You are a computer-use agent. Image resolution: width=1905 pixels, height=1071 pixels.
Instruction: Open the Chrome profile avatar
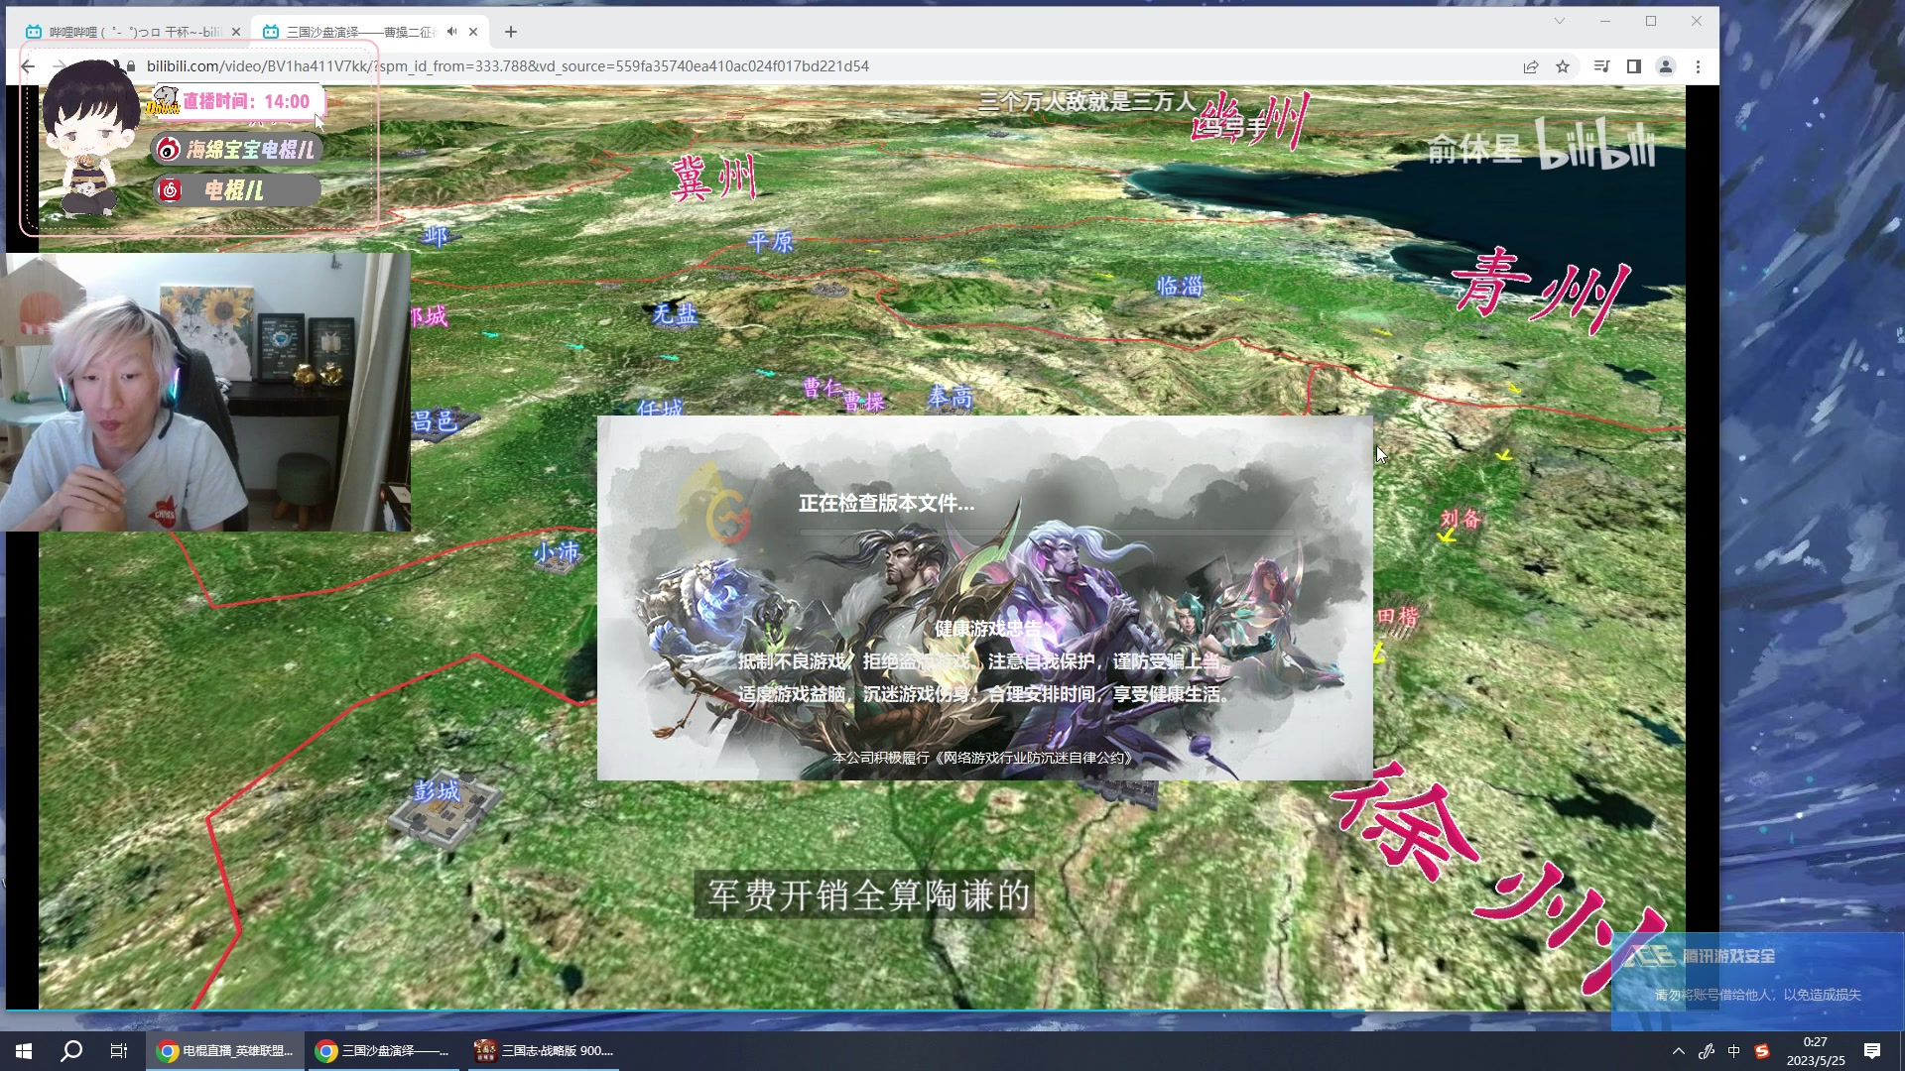pyautogui.click(x=1666, y=66)
